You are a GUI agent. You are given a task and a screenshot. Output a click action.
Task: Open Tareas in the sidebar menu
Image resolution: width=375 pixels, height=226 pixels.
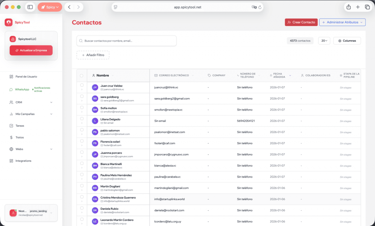pyautogui.click(x=20, y=125)
